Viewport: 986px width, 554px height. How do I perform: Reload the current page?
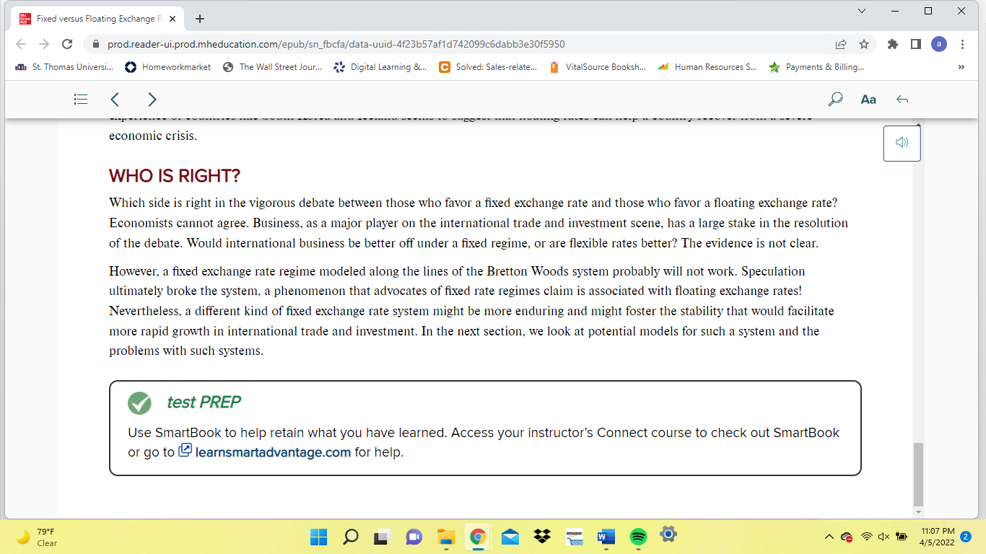pos(67,44)
